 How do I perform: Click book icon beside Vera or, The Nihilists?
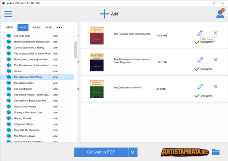tap(9, 106)
